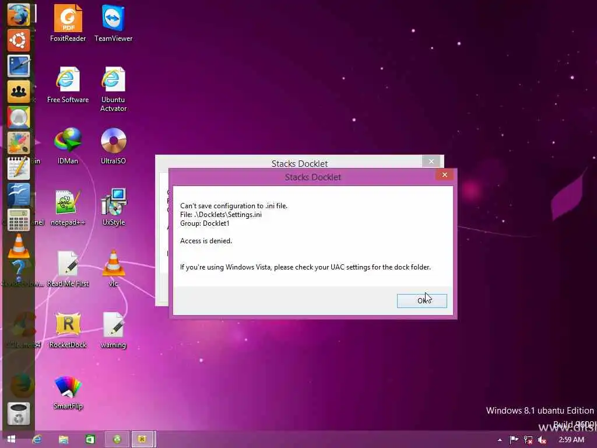
Task: Open the Store icon on the taskbar
Action: (x=90, y=439)
